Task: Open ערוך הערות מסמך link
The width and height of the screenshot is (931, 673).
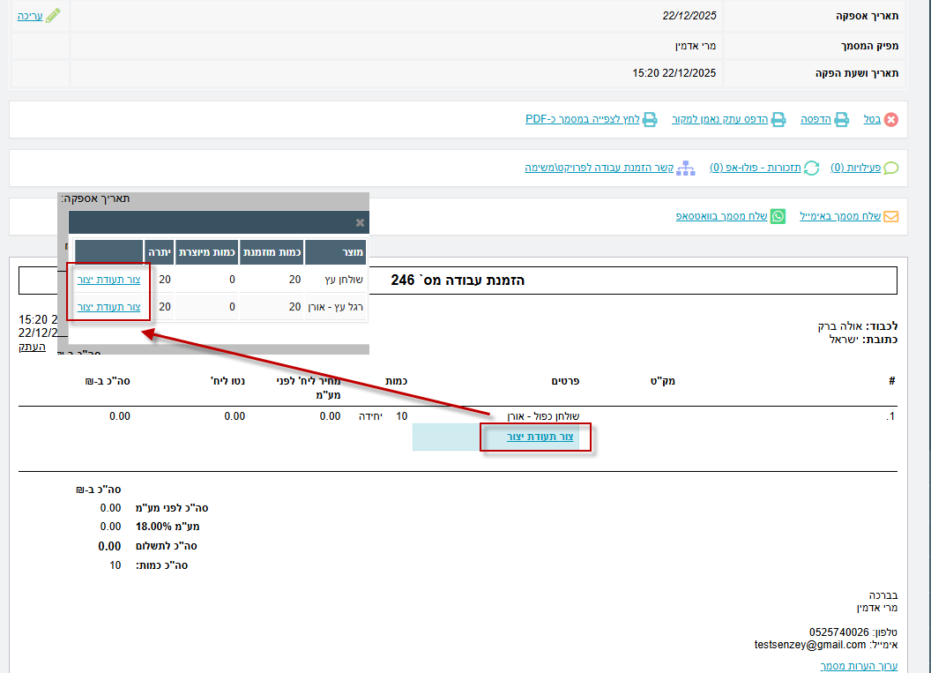Action: [x=859, y=666]
